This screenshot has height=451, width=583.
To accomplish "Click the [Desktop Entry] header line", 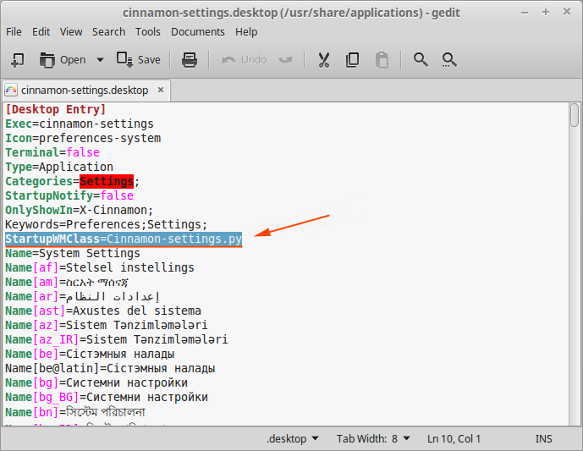I will pos(56,110).
